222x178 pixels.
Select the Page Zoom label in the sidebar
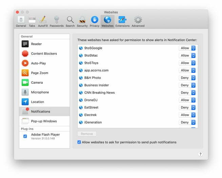click(40, 73)
